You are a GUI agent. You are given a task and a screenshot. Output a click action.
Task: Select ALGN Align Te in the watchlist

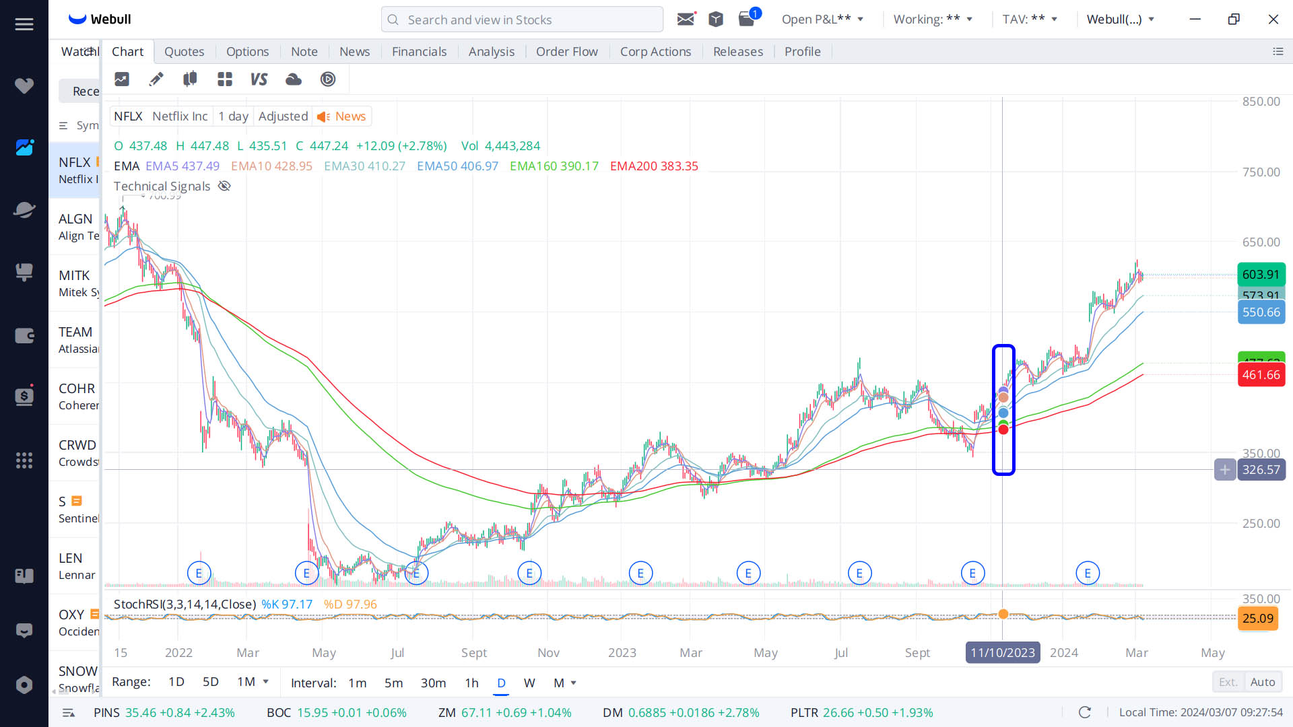tap(75, 227)
